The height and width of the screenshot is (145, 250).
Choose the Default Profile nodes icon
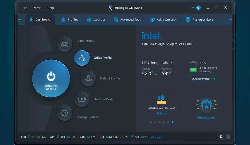(88, 78)
